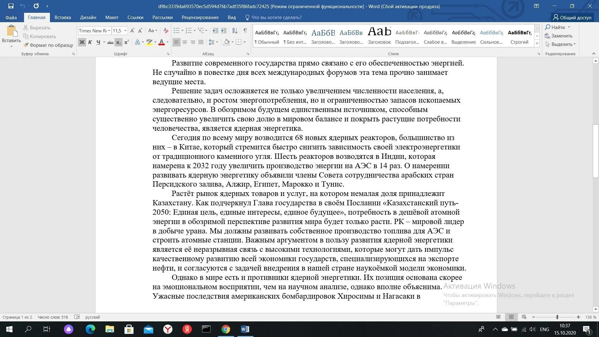Toggle Bold formatting button
This screenshot has width=599, height=337.
[82, 42]
